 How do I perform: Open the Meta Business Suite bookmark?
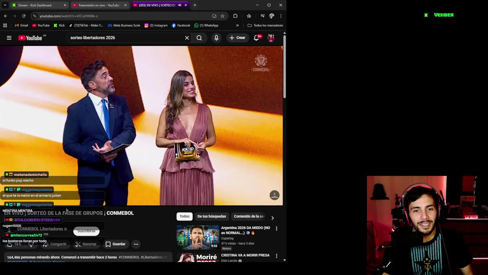click(x=124, y=25)
